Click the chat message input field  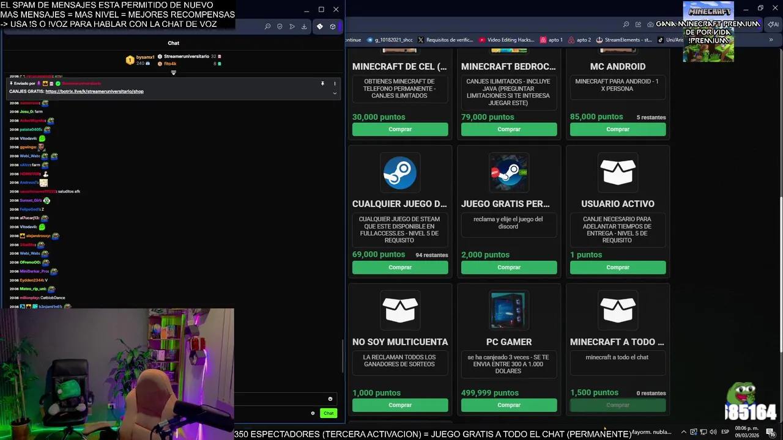tap(284, 399)
